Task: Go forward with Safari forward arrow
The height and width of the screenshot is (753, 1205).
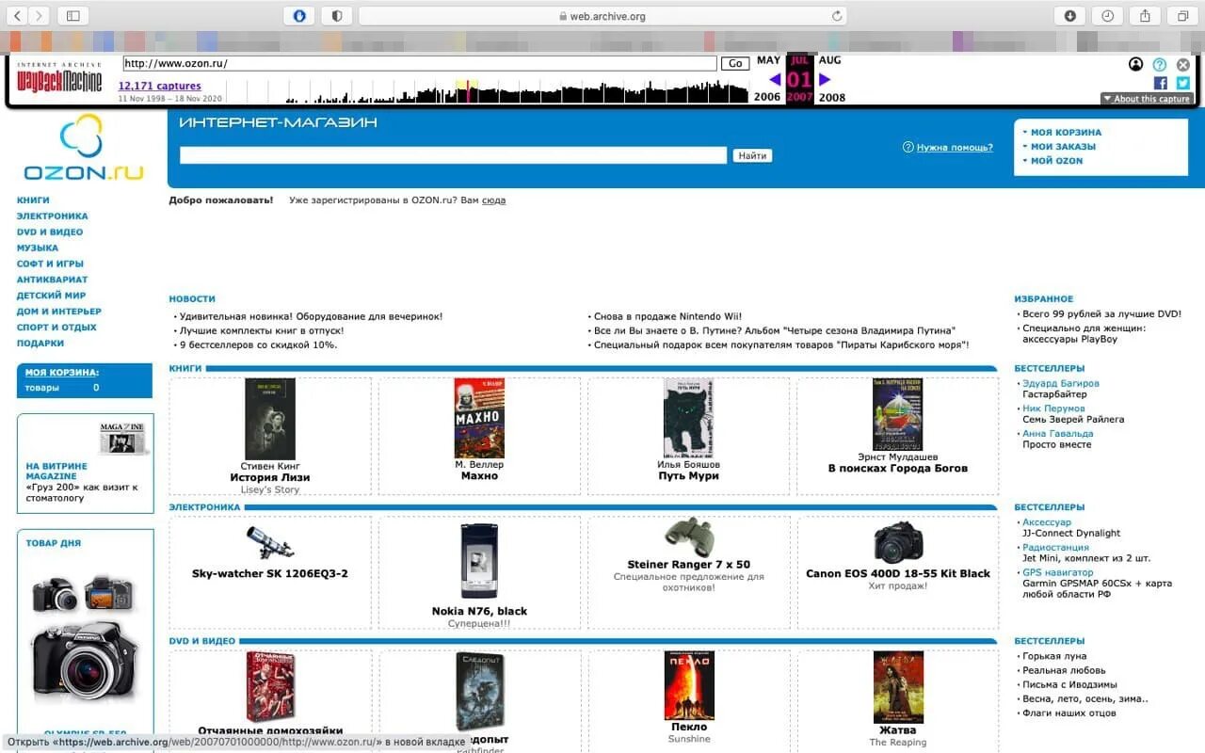Action: 40,16
